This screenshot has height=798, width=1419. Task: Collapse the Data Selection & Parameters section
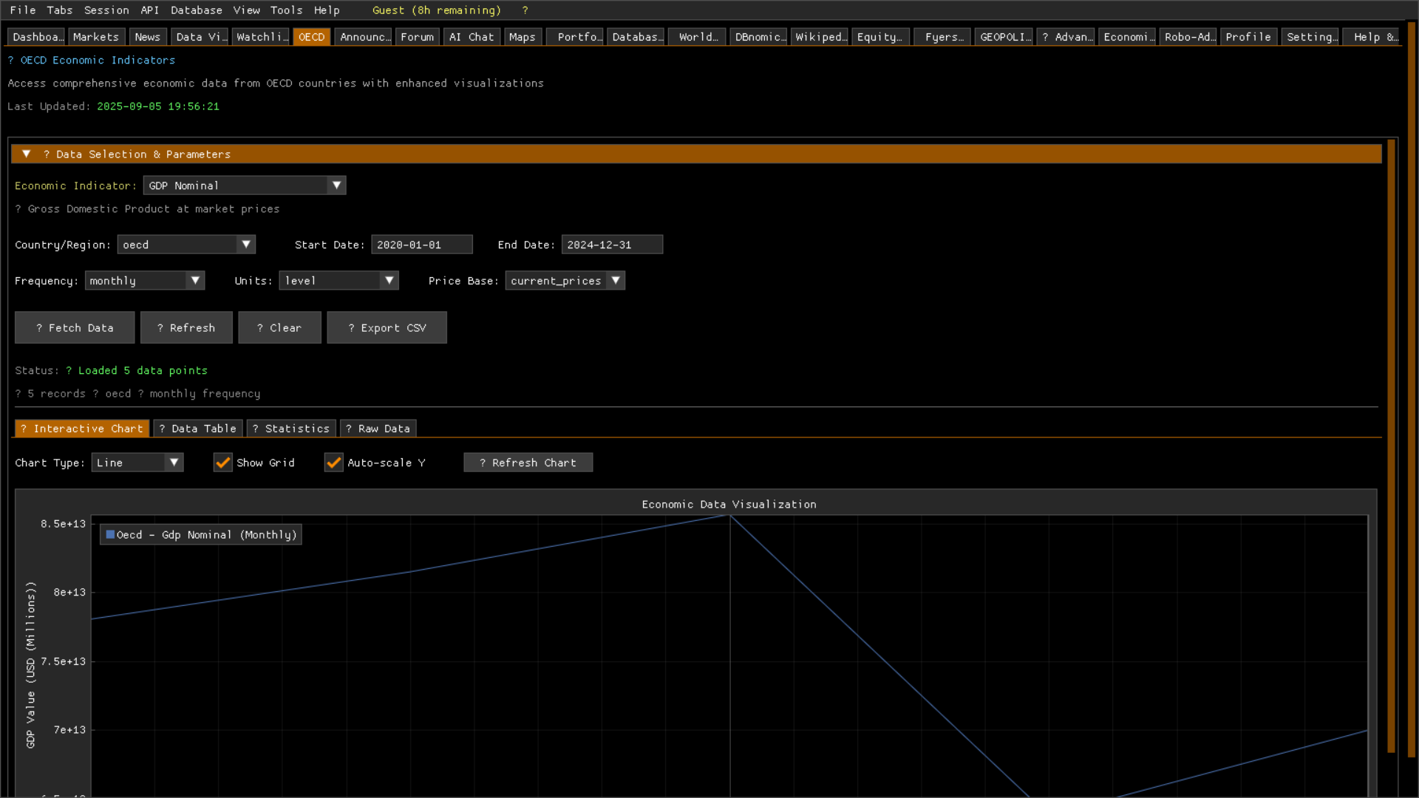point(27,154)
